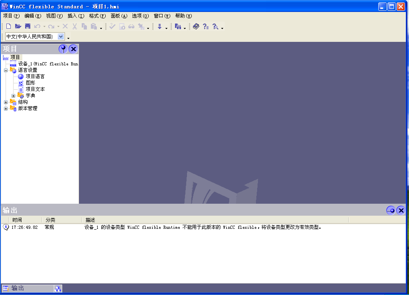Viewport: 409px width, 295px height.
Task: Open the help book icon
Action: click(196, 26)
